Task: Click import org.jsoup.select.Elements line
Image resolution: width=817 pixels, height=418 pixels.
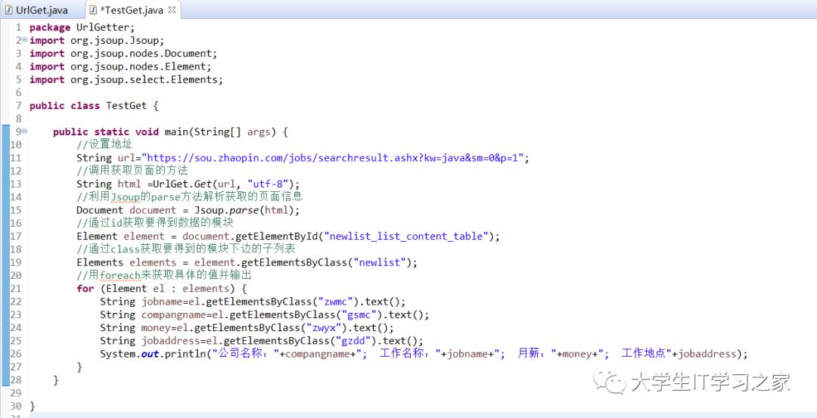Action: [x=126, y=79]
